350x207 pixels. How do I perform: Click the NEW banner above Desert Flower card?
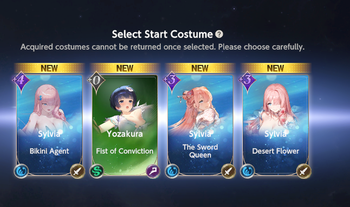275,68
